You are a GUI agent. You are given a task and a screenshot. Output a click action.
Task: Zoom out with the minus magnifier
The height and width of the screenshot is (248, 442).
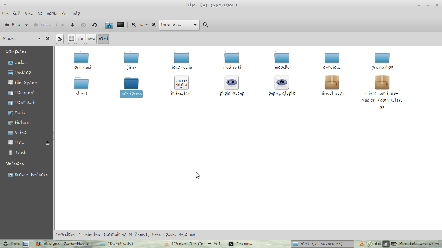(x=134, y=25)
